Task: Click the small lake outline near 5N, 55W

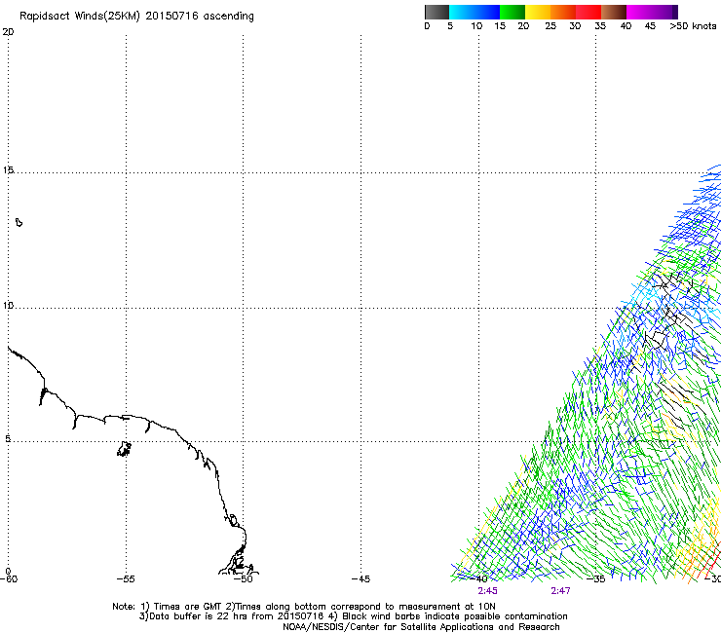Action: point(124,449)
